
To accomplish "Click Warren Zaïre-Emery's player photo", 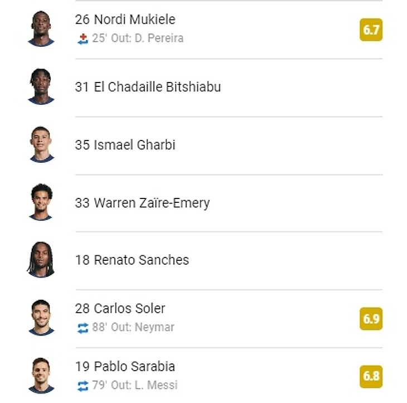I will 41,202.
